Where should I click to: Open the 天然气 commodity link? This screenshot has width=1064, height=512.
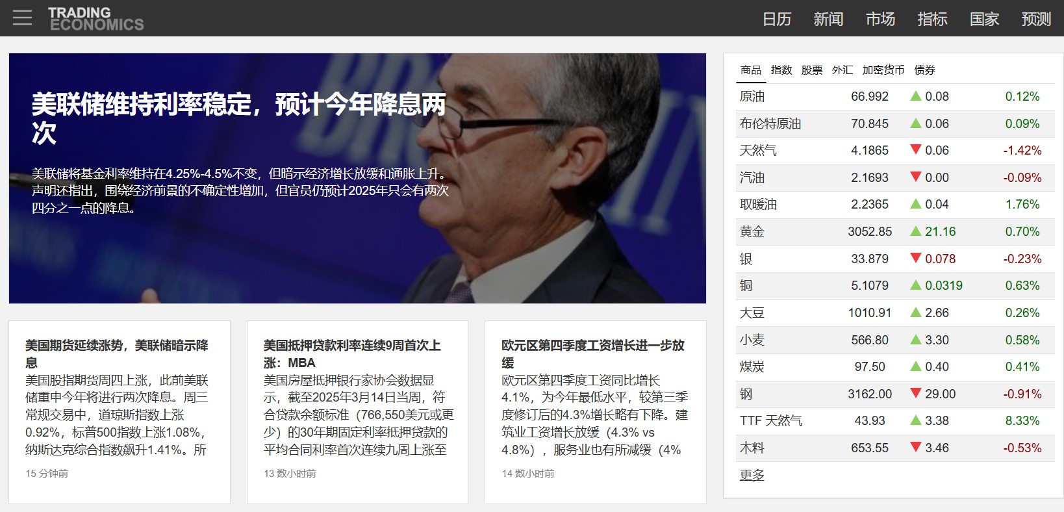point(758,150)
